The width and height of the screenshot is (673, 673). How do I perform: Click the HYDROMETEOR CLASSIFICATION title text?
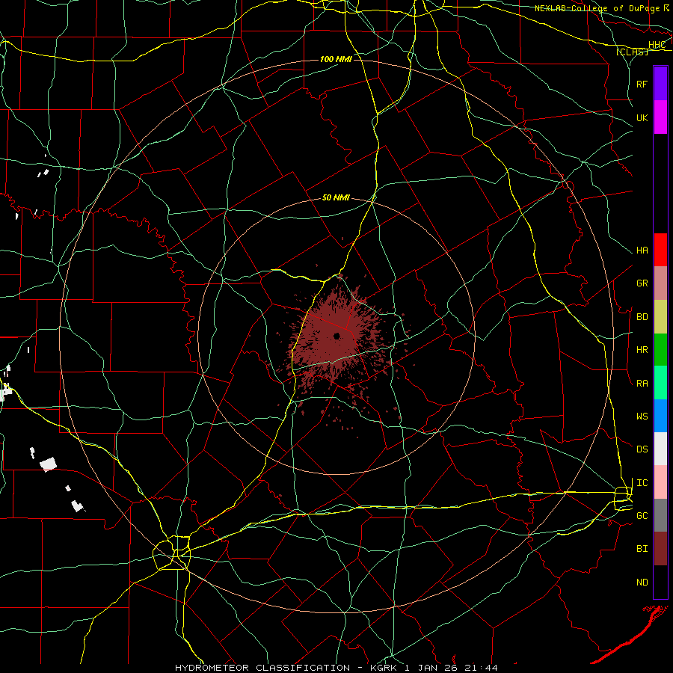tap(262, 668)
